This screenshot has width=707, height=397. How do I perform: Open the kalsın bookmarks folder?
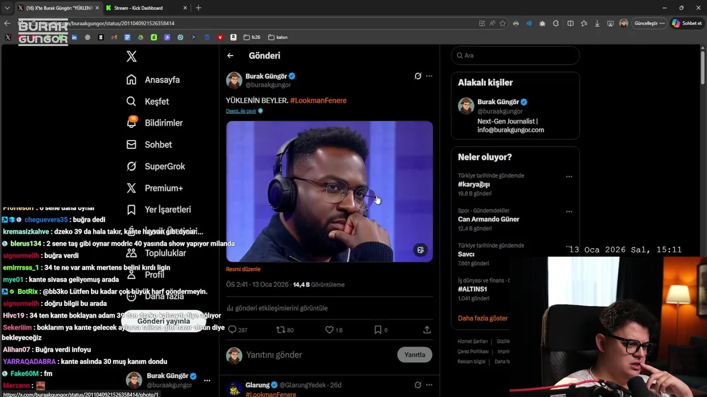278,37
